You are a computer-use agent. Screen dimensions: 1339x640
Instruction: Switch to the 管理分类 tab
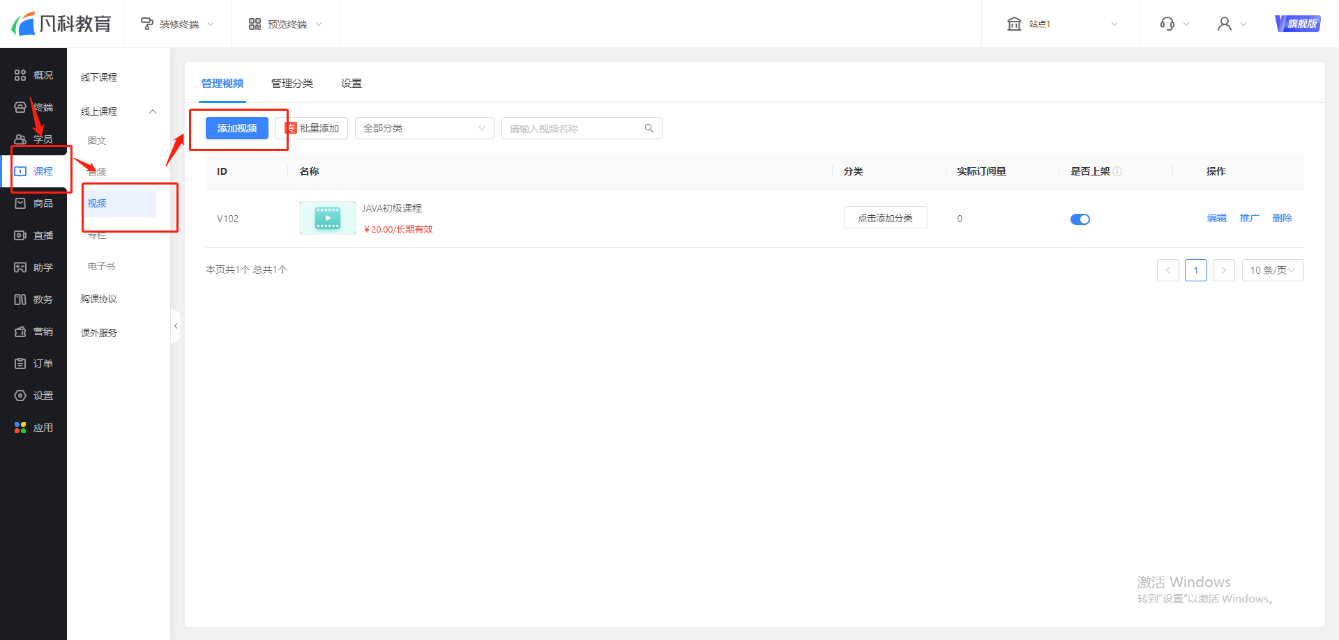tap(292, 84)
